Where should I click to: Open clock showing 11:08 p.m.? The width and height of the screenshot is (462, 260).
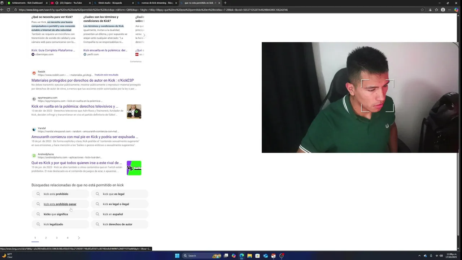(x=452, y=256)
